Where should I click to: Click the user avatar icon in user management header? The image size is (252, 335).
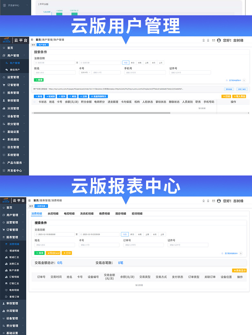pos(219,40)
